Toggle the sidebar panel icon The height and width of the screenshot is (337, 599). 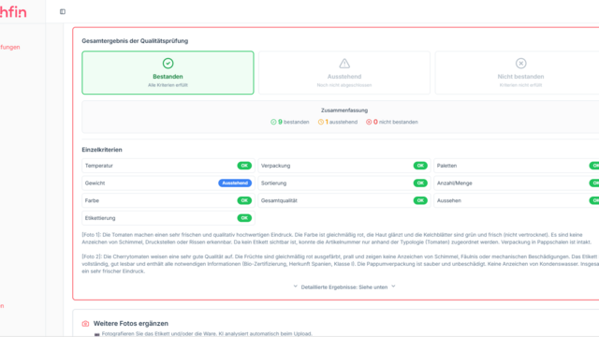coord(63,12)
